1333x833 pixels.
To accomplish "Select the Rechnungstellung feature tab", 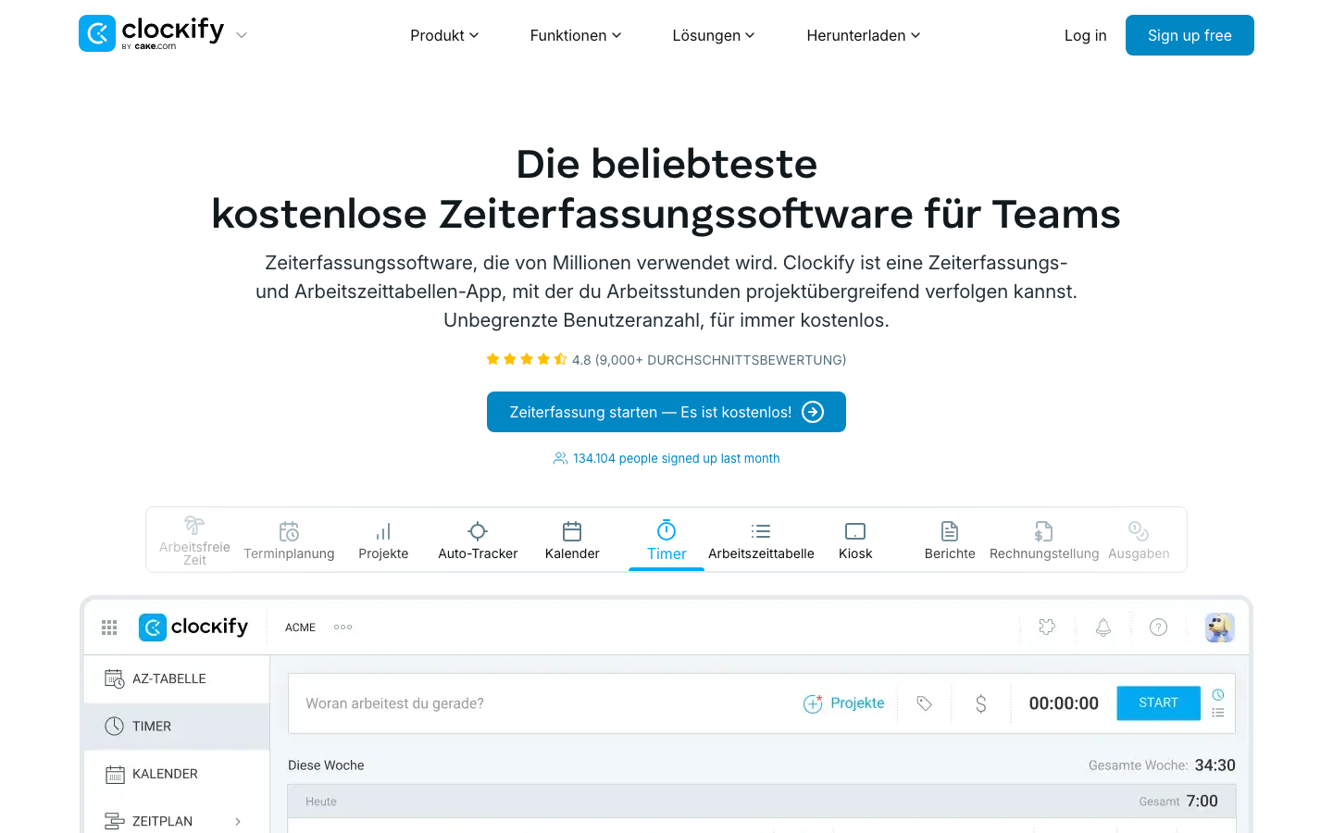I will [x=1044, y=541].
